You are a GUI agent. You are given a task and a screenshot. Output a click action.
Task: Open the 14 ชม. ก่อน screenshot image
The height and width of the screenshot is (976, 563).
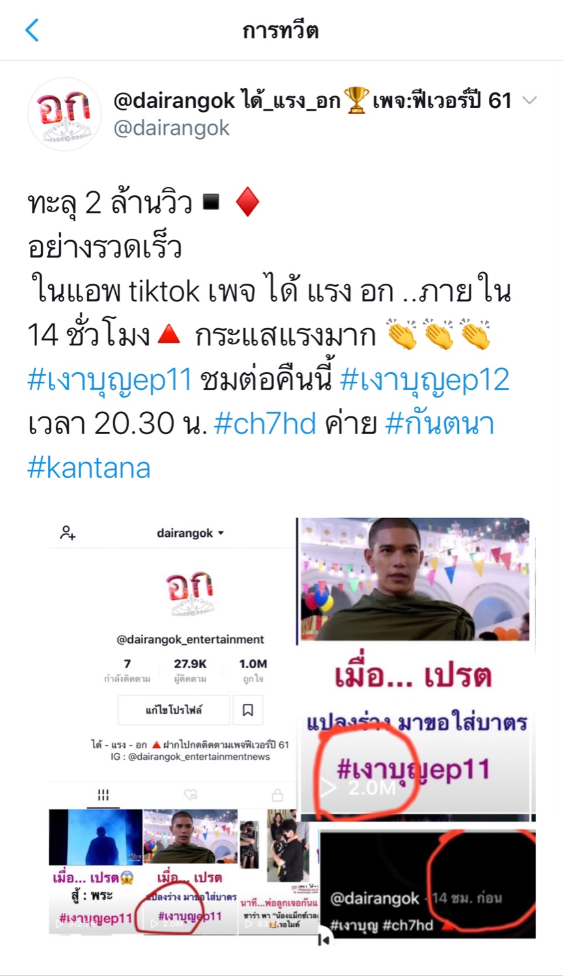click(x=428, y=884)
